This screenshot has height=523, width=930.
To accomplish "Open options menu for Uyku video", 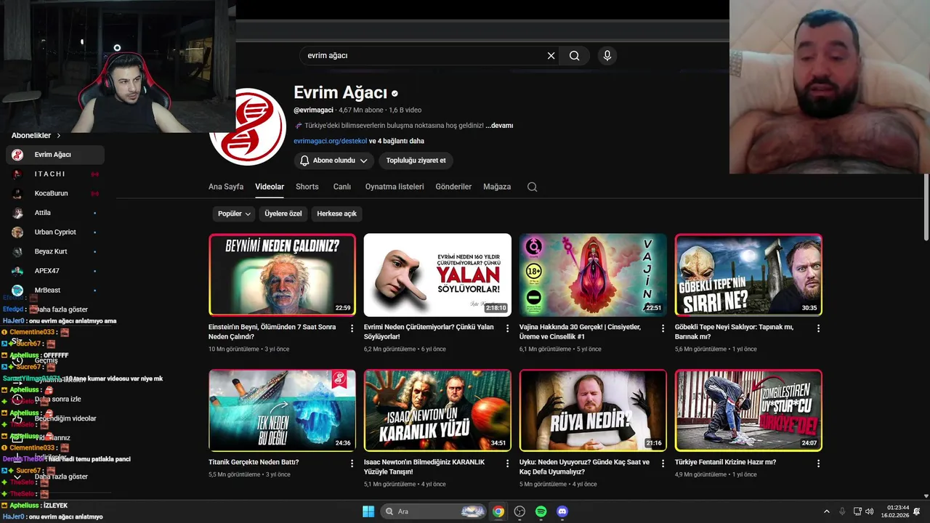I will [x=663, y=463].
